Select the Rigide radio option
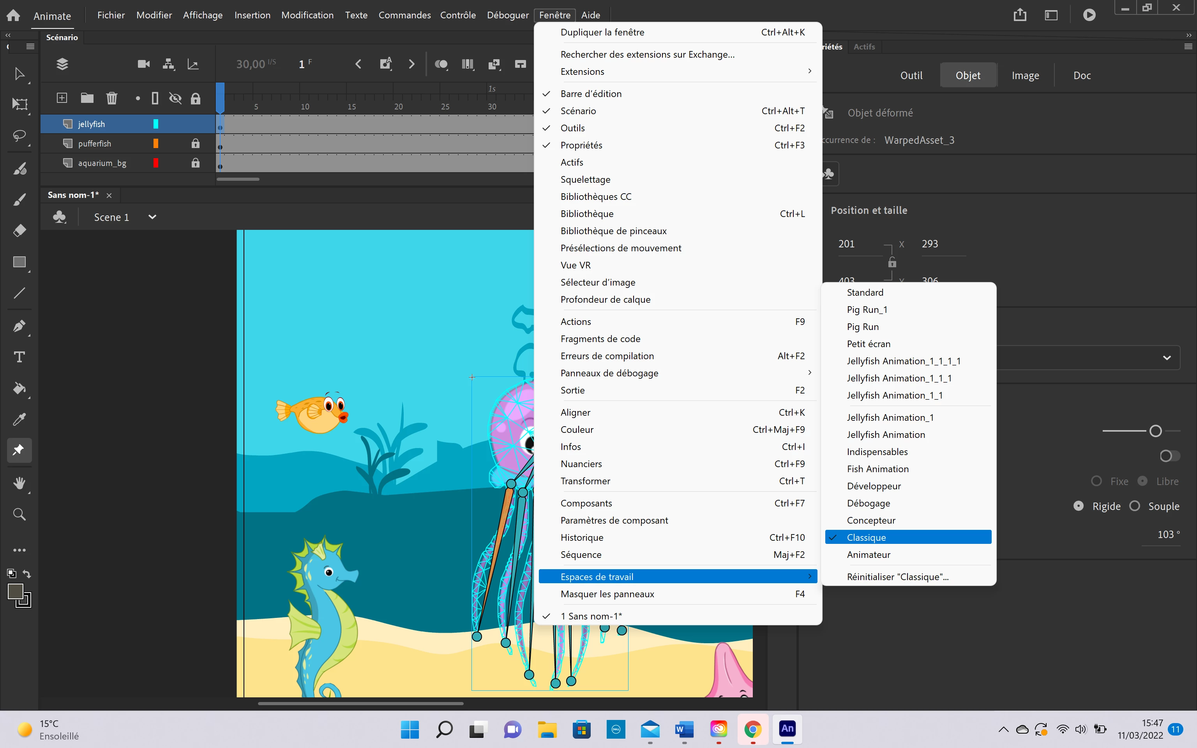 (1079, 506)
